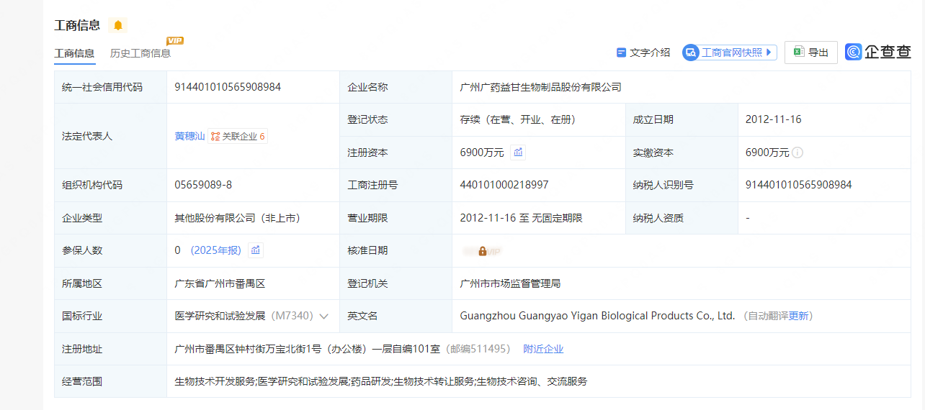Select registration authority 广州市市场监督管理局
Viewport: 925px width, 410px height.
[510, 283]
